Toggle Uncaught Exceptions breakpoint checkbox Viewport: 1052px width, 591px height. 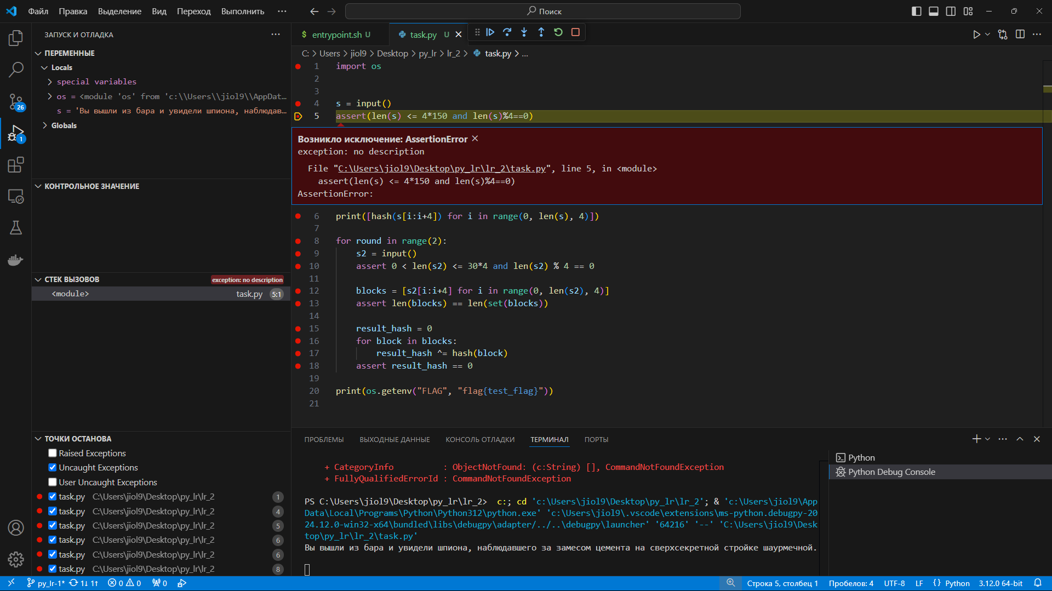click(53, 467)
